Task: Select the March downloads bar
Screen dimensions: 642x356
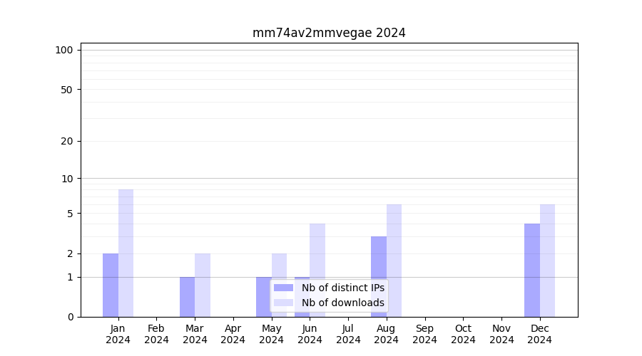Action: 203,285
